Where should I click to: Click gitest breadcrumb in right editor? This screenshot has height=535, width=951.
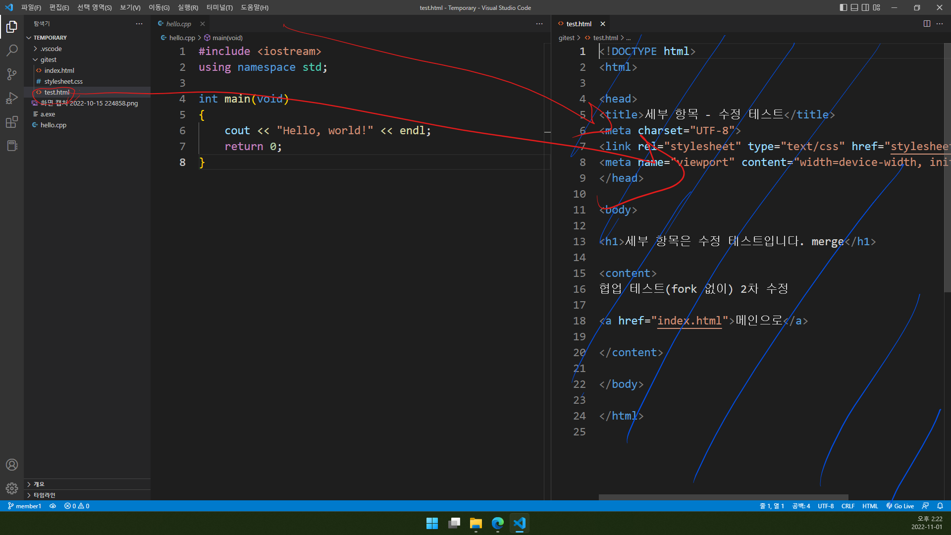567,38
